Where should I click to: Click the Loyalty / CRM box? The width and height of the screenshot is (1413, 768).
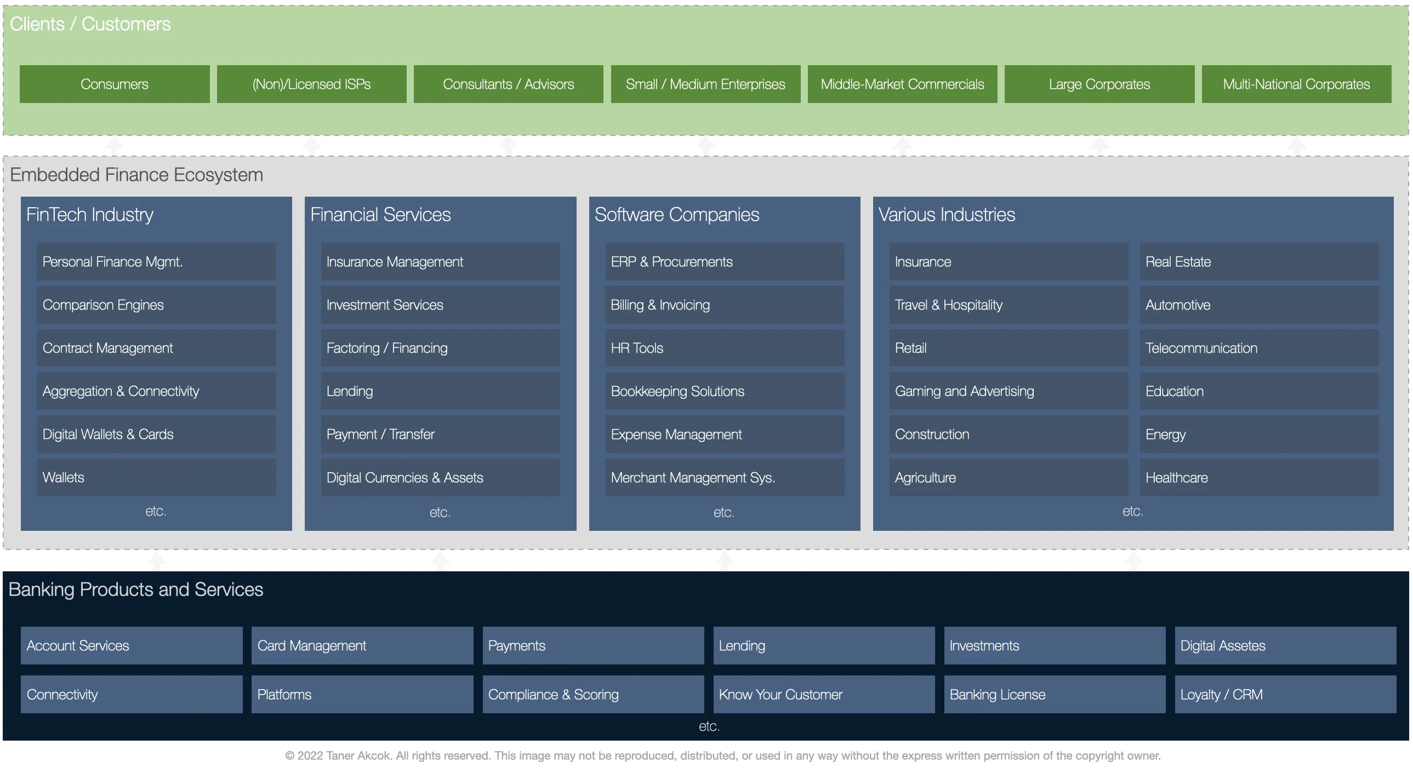coord(1286,695)
